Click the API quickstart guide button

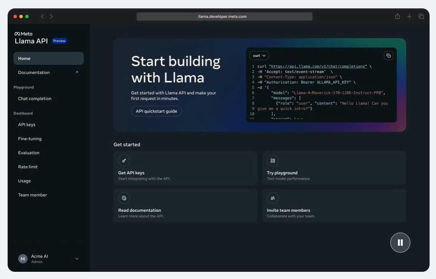pyautogui.click(x=156, y=111)
